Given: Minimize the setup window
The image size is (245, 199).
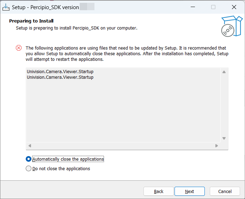Looking at the screenshot, I should point(193,7).
